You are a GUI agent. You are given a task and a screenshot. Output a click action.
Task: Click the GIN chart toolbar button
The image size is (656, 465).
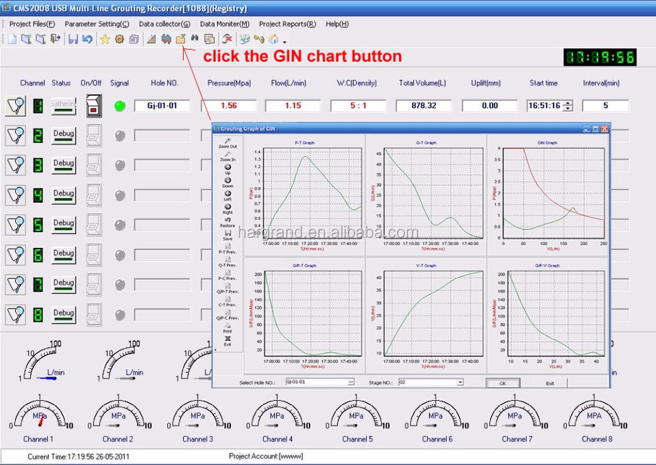point(180,39)
